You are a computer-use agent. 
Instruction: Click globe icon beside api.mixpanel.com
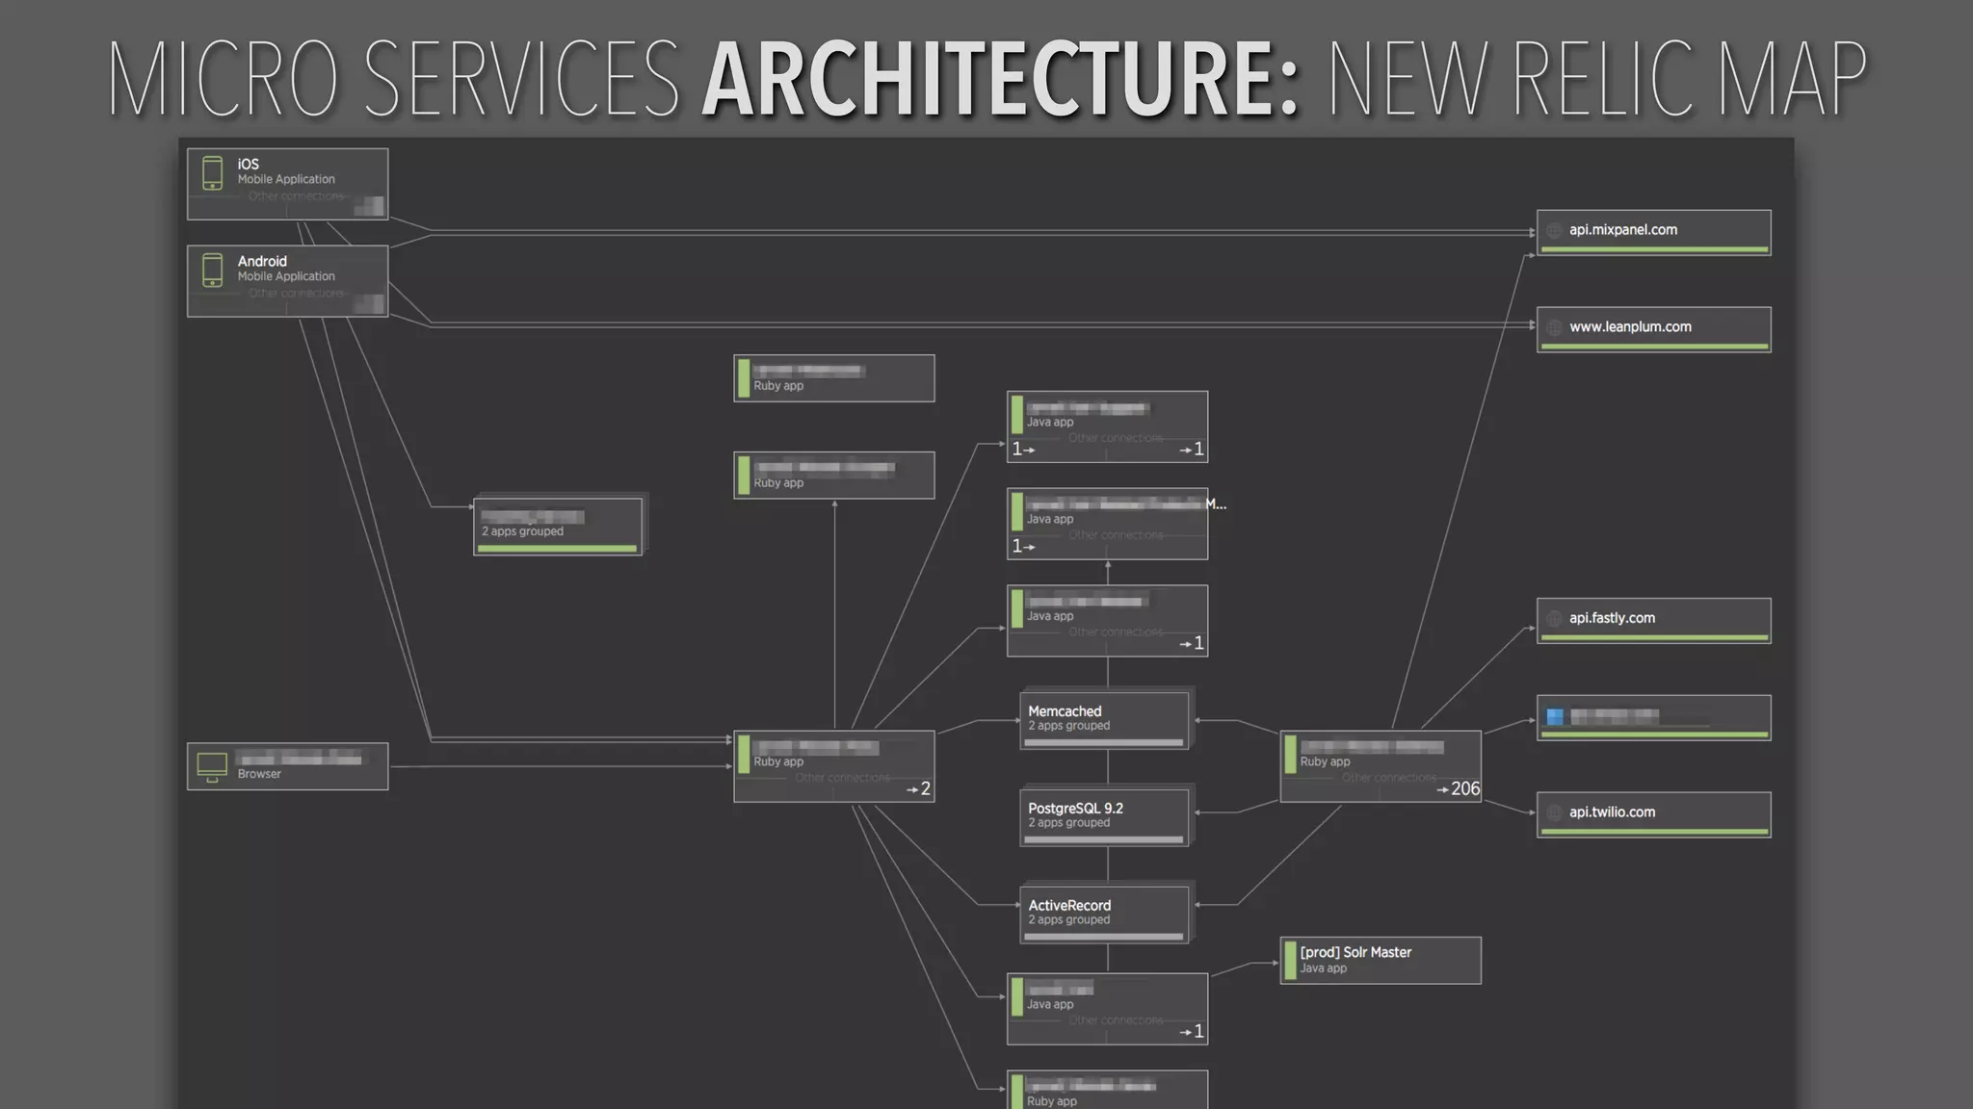click(x=1554, y=230)
